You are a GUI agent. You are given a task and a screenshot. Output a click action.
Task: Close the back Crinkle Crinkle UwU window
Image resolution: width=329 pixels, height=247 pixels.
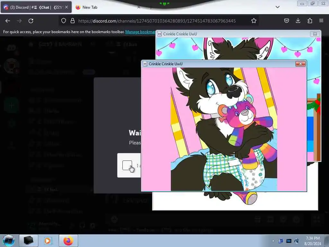click(x=315, y=33)
